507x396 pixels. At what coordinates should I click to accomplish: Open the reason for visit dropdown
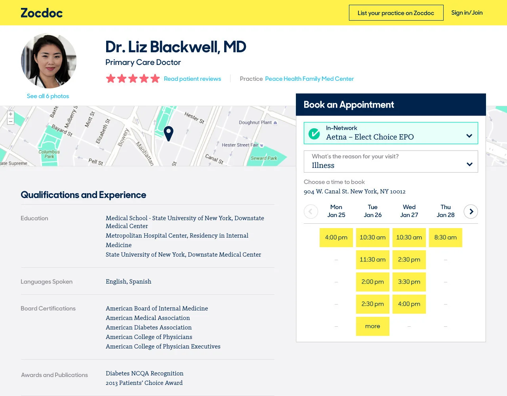tap(391, 162)
